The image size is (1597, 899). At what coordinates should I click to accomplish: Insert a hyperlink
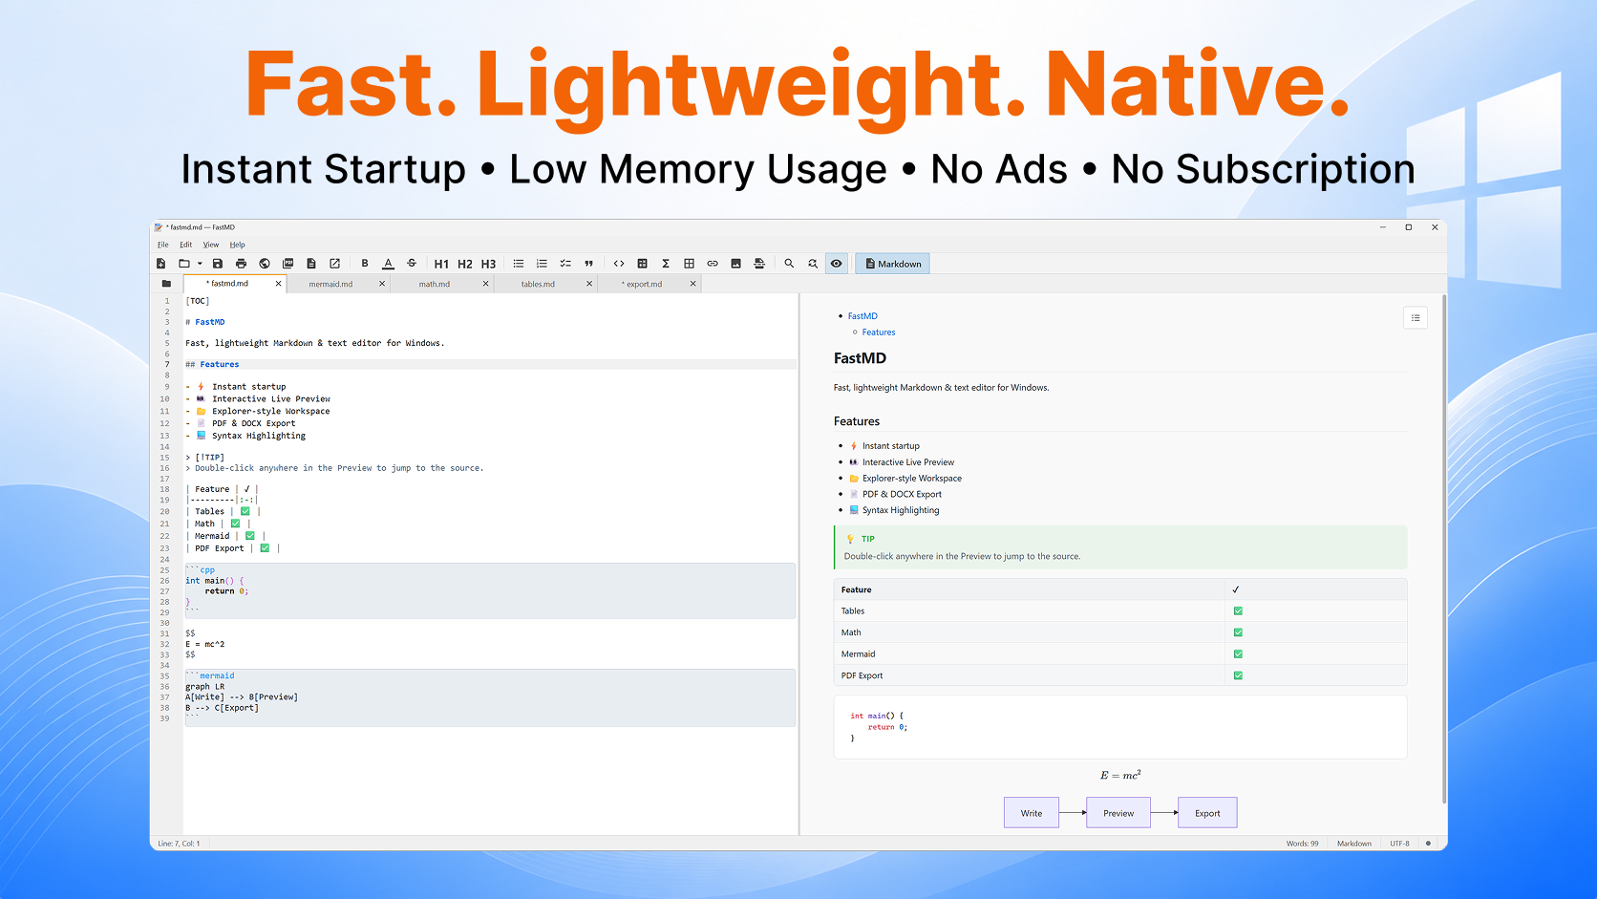point(713,264)
